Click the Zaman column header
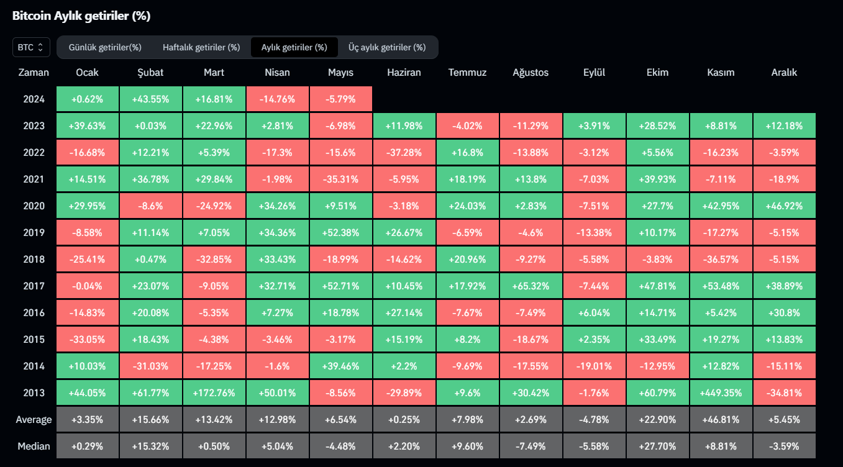 tap(34, 73)
